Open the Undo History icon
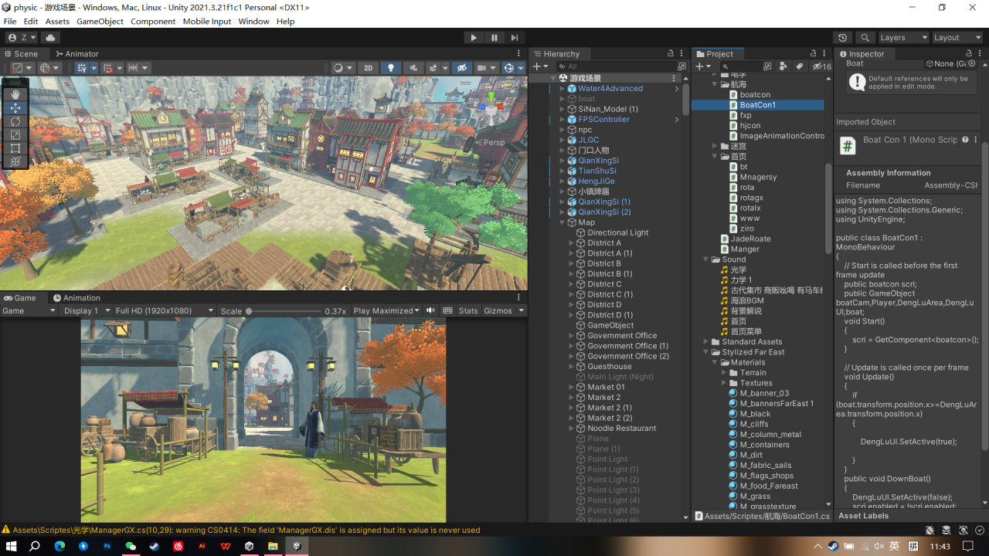Viewport: 989px width, 556px height. (843, 37)
